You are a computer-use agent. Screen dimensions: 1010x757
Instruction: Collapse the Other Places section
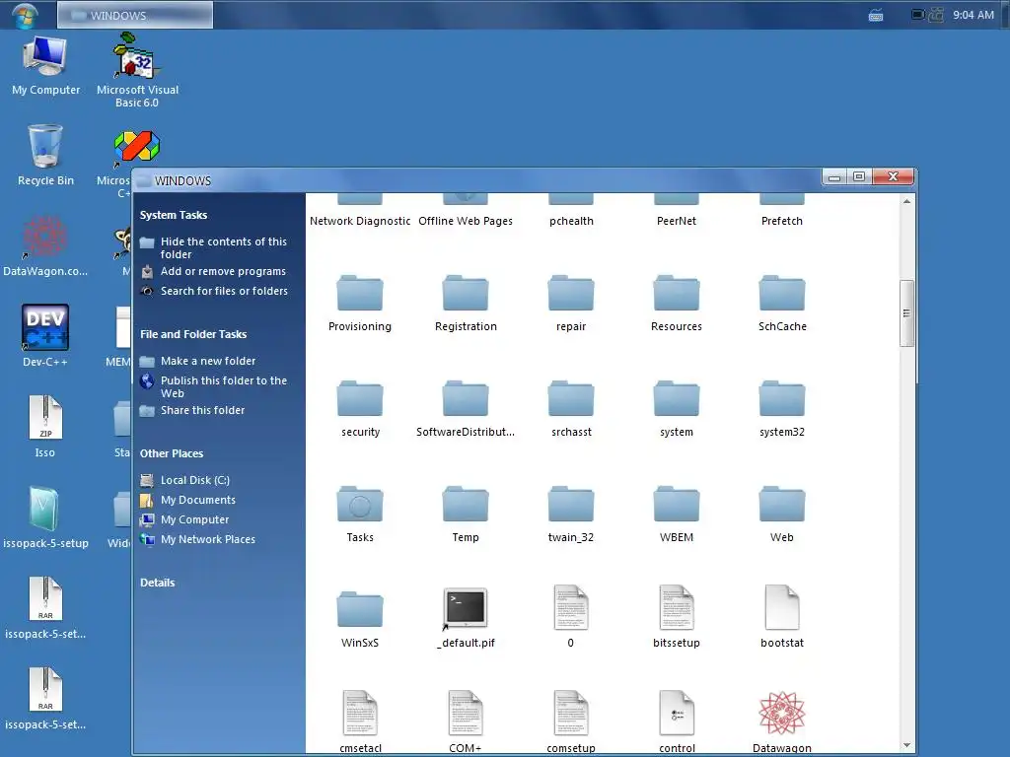(172, 453)
